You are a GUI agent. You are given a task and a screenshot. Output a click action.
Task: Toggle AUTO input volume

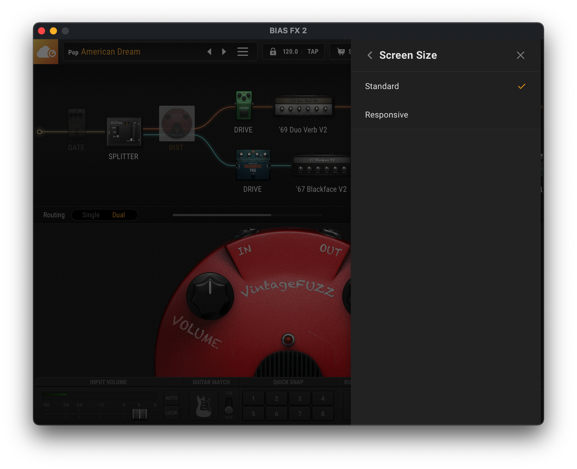coord(172,398)
